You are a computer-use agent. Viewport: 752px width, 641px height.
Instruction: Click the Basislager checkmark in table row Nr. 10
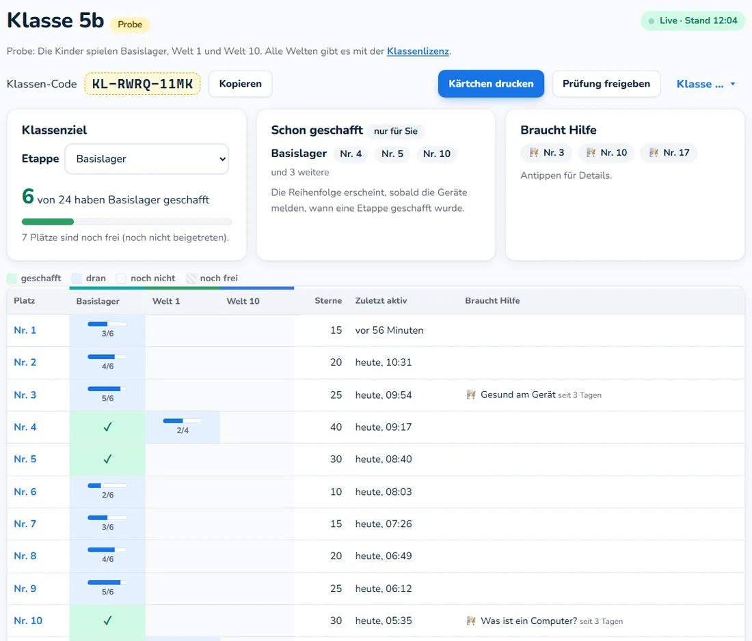tap(107, 621)
